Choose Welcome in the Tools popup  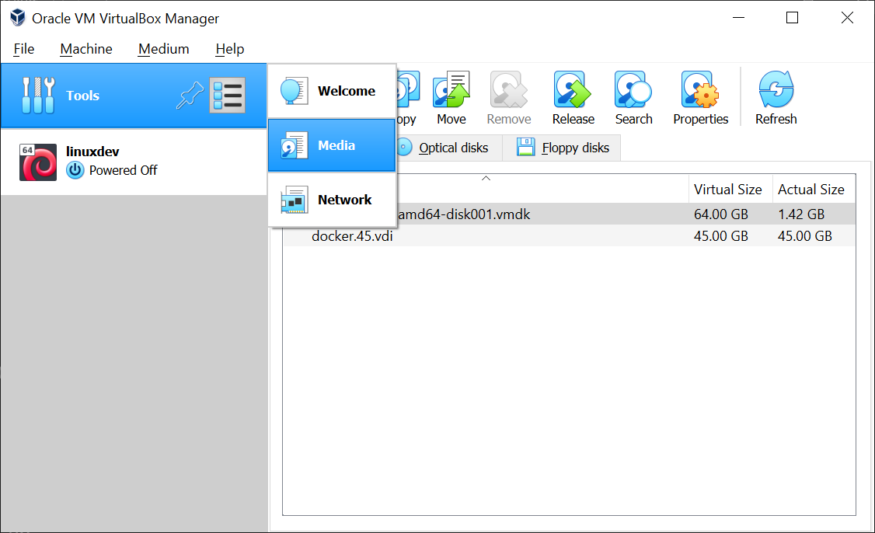332,91
